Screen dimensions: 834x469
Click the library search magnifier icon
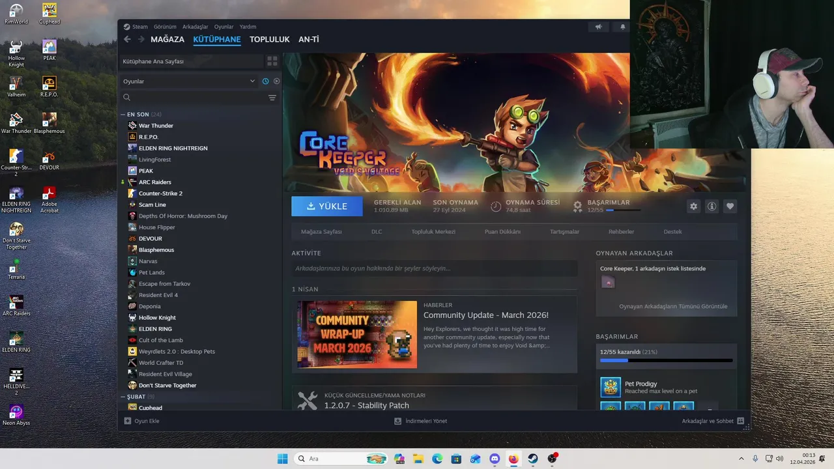tap(127, 98)
